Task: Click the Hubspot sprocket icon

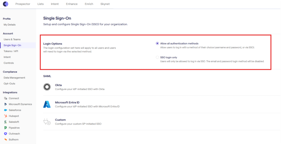Action: click(x=6, y=116)
